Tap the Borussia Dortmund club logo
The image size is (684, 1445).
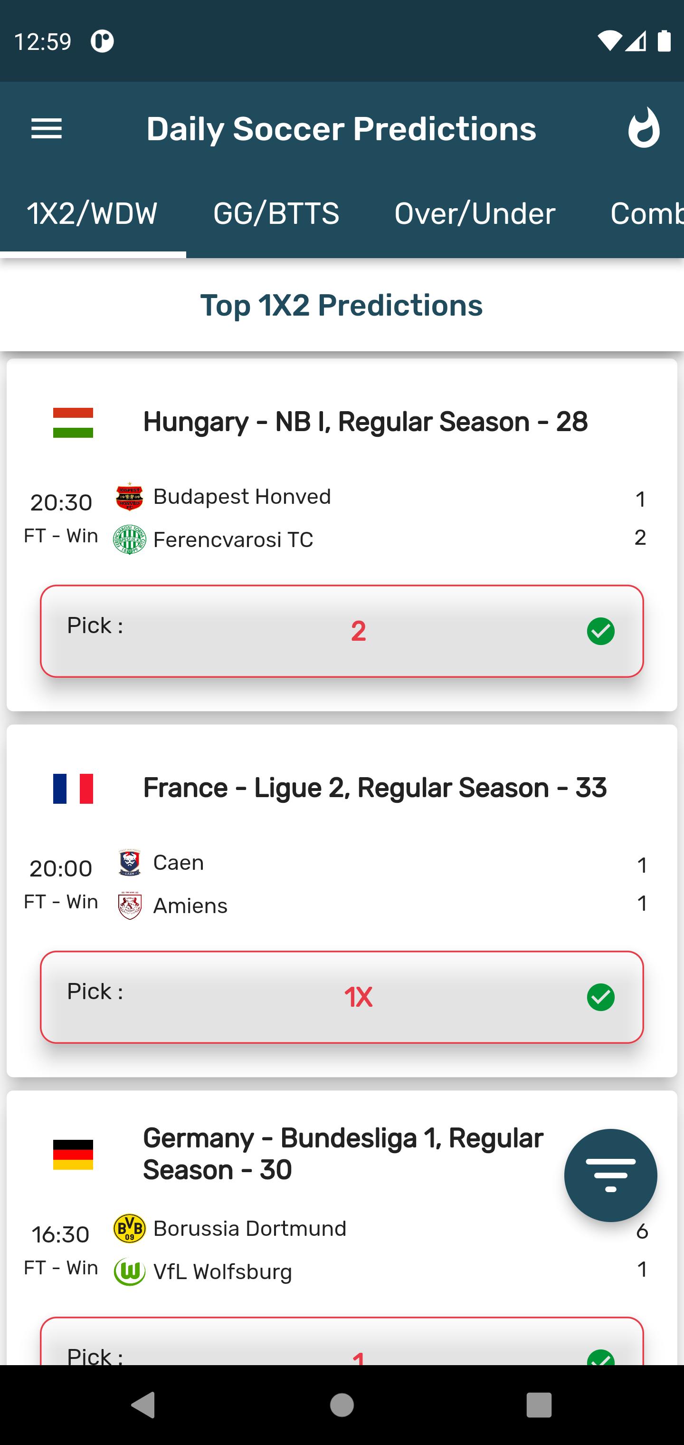pyautogui.click(x=130, y=1228)
